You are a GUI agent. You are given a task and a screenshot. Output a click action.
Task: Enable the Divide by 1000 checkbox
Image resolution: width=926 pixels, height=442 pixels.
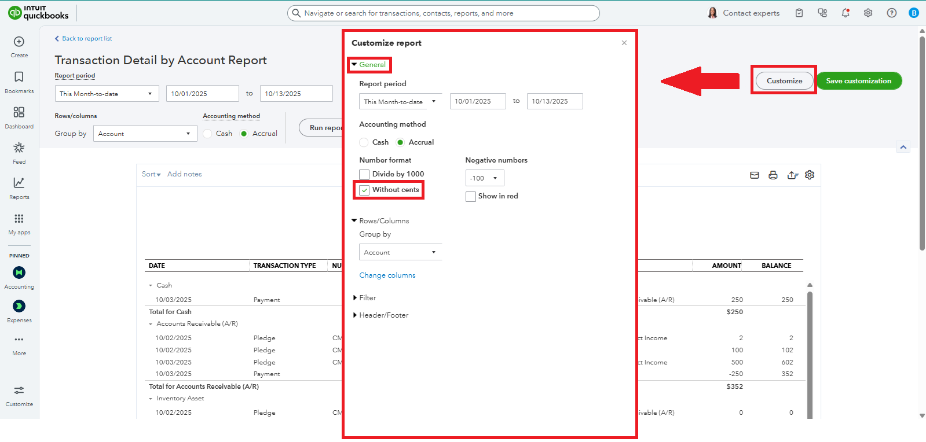click(x=364, y=174)
